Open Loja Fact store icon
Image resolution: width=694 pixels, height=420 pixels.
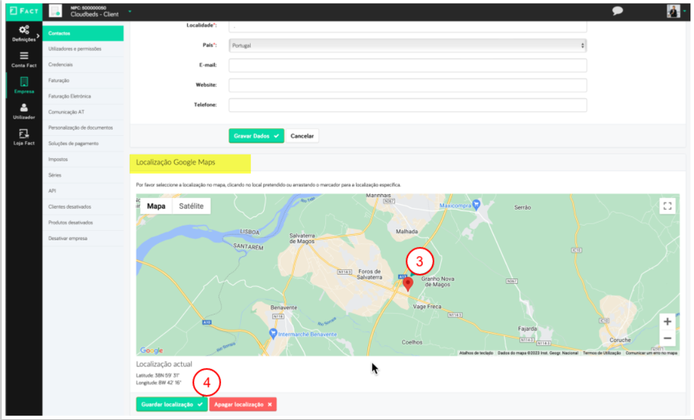point(24,137)
